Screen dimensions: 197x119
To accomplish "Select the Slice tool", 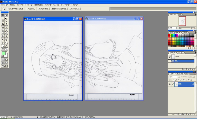I will click(6, 24).
